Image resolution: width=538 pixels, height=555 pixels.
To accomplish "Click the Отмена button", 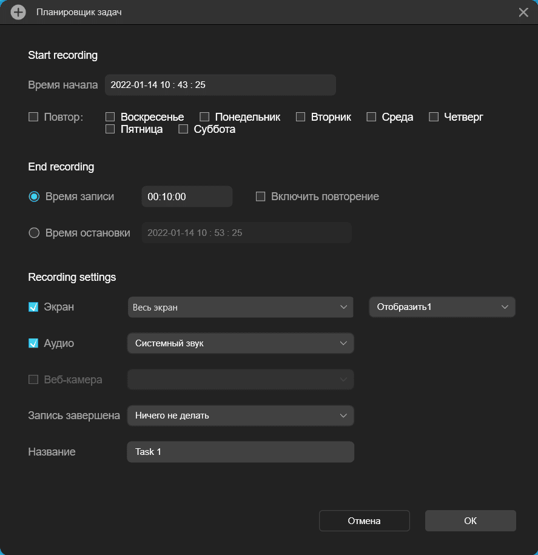I will [364, 521].
